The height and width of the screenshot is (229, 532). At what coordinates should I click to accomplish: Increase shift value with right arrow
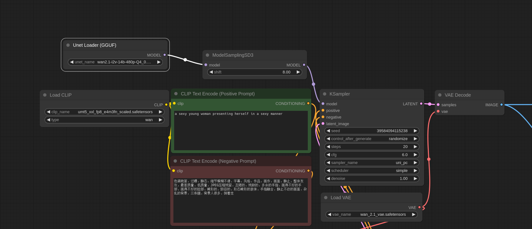click(298, 72)
